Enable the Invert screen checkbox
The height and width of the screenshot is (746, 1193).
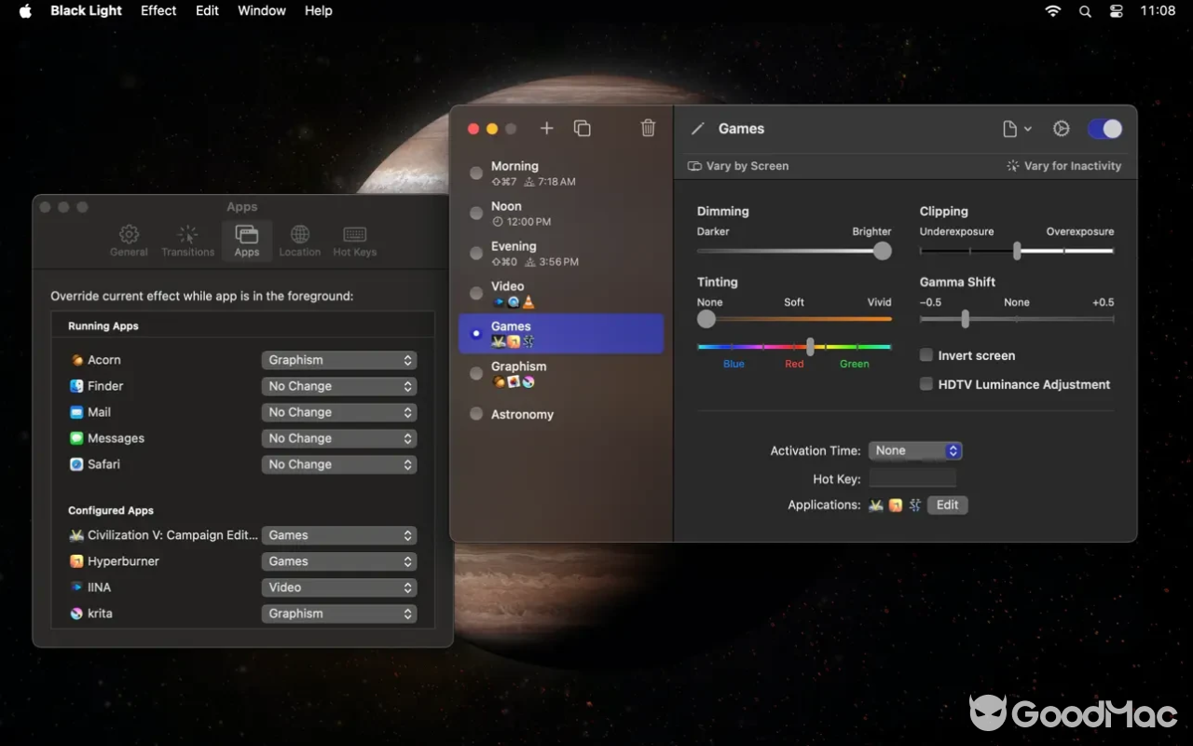coord(926,354)
